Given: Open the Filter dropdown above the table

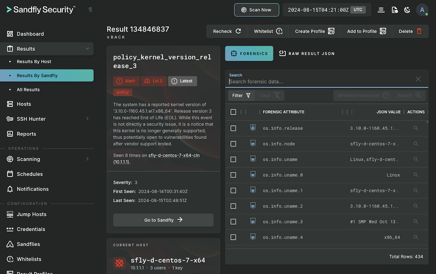Looking at the screenshot, I should 241,95.
